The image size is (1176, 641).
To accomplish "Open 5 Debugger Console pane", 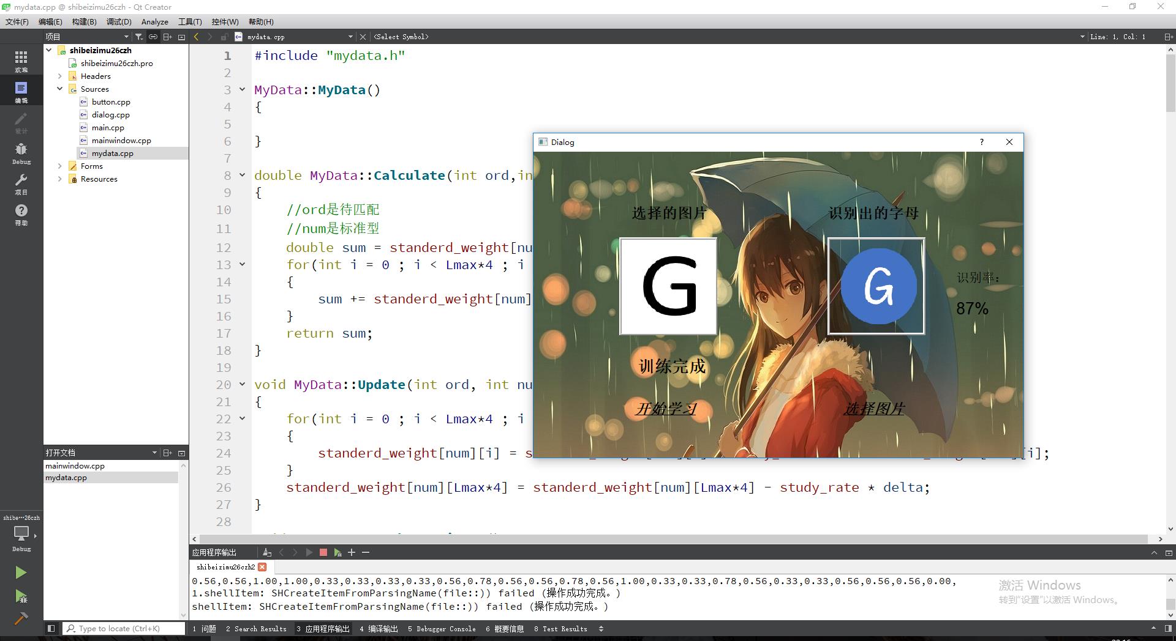I will pyautogui.click(x=442, y=628).
